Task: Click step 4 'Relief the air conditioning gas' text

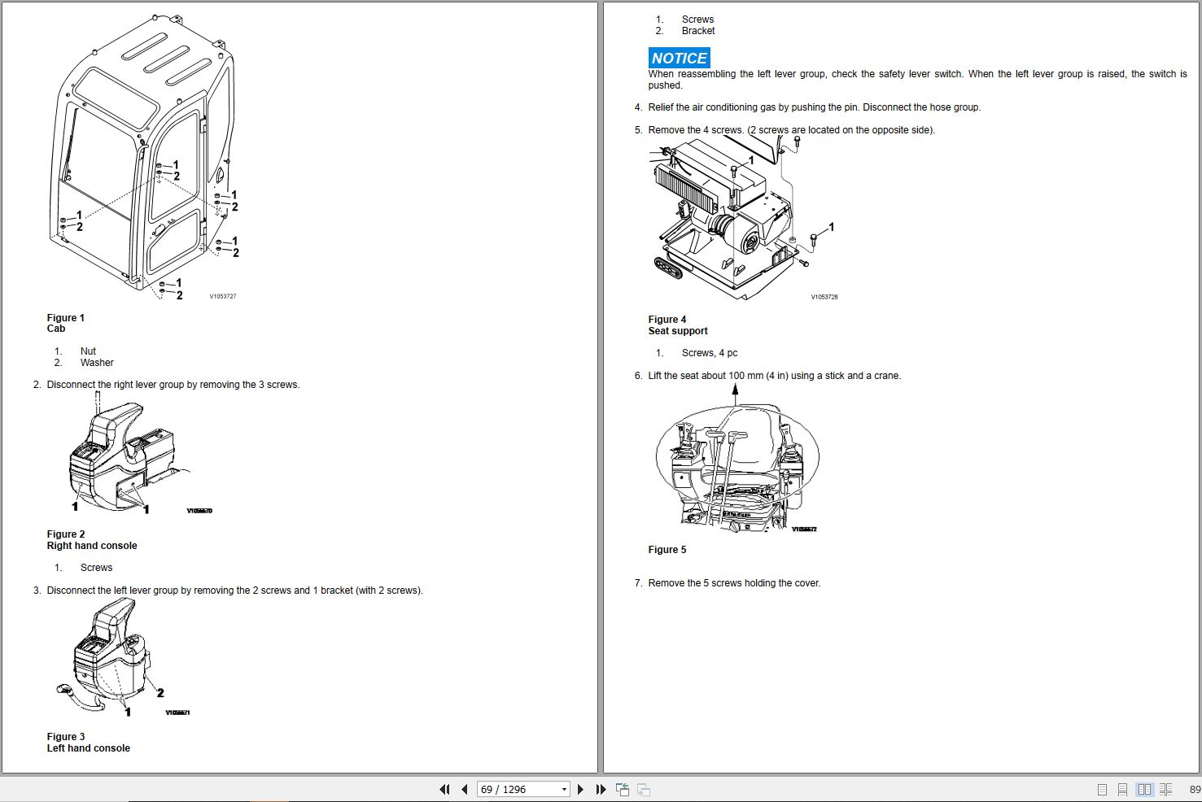Action: (x=815, y=107)
